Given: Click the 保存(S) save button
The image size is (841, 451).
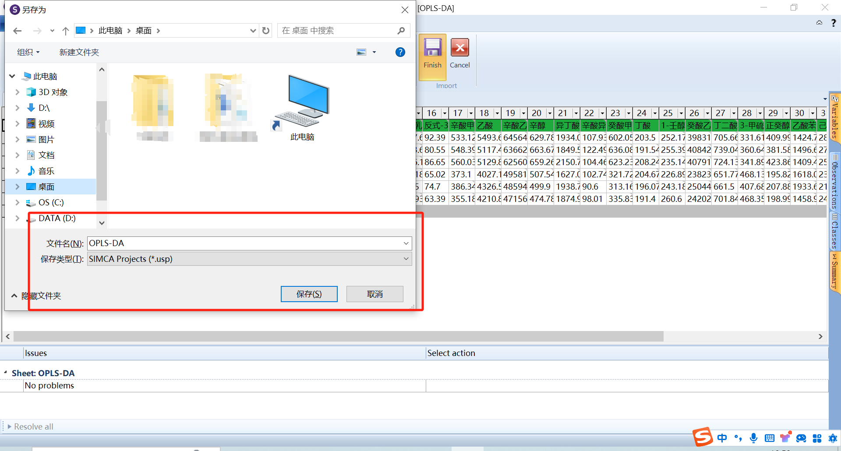Looking at the screenshot, I should [309, 294].
